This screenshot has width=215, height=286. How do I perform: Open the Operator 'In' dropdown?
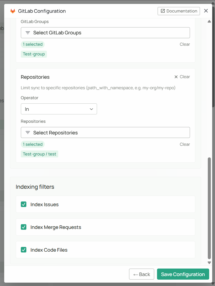coord(59,109)
